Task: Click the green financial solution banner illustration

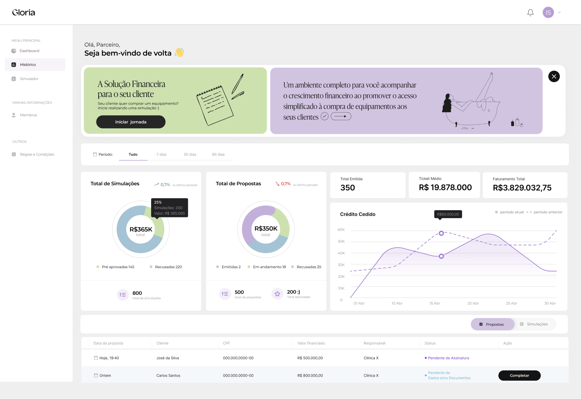Action: 221,100
